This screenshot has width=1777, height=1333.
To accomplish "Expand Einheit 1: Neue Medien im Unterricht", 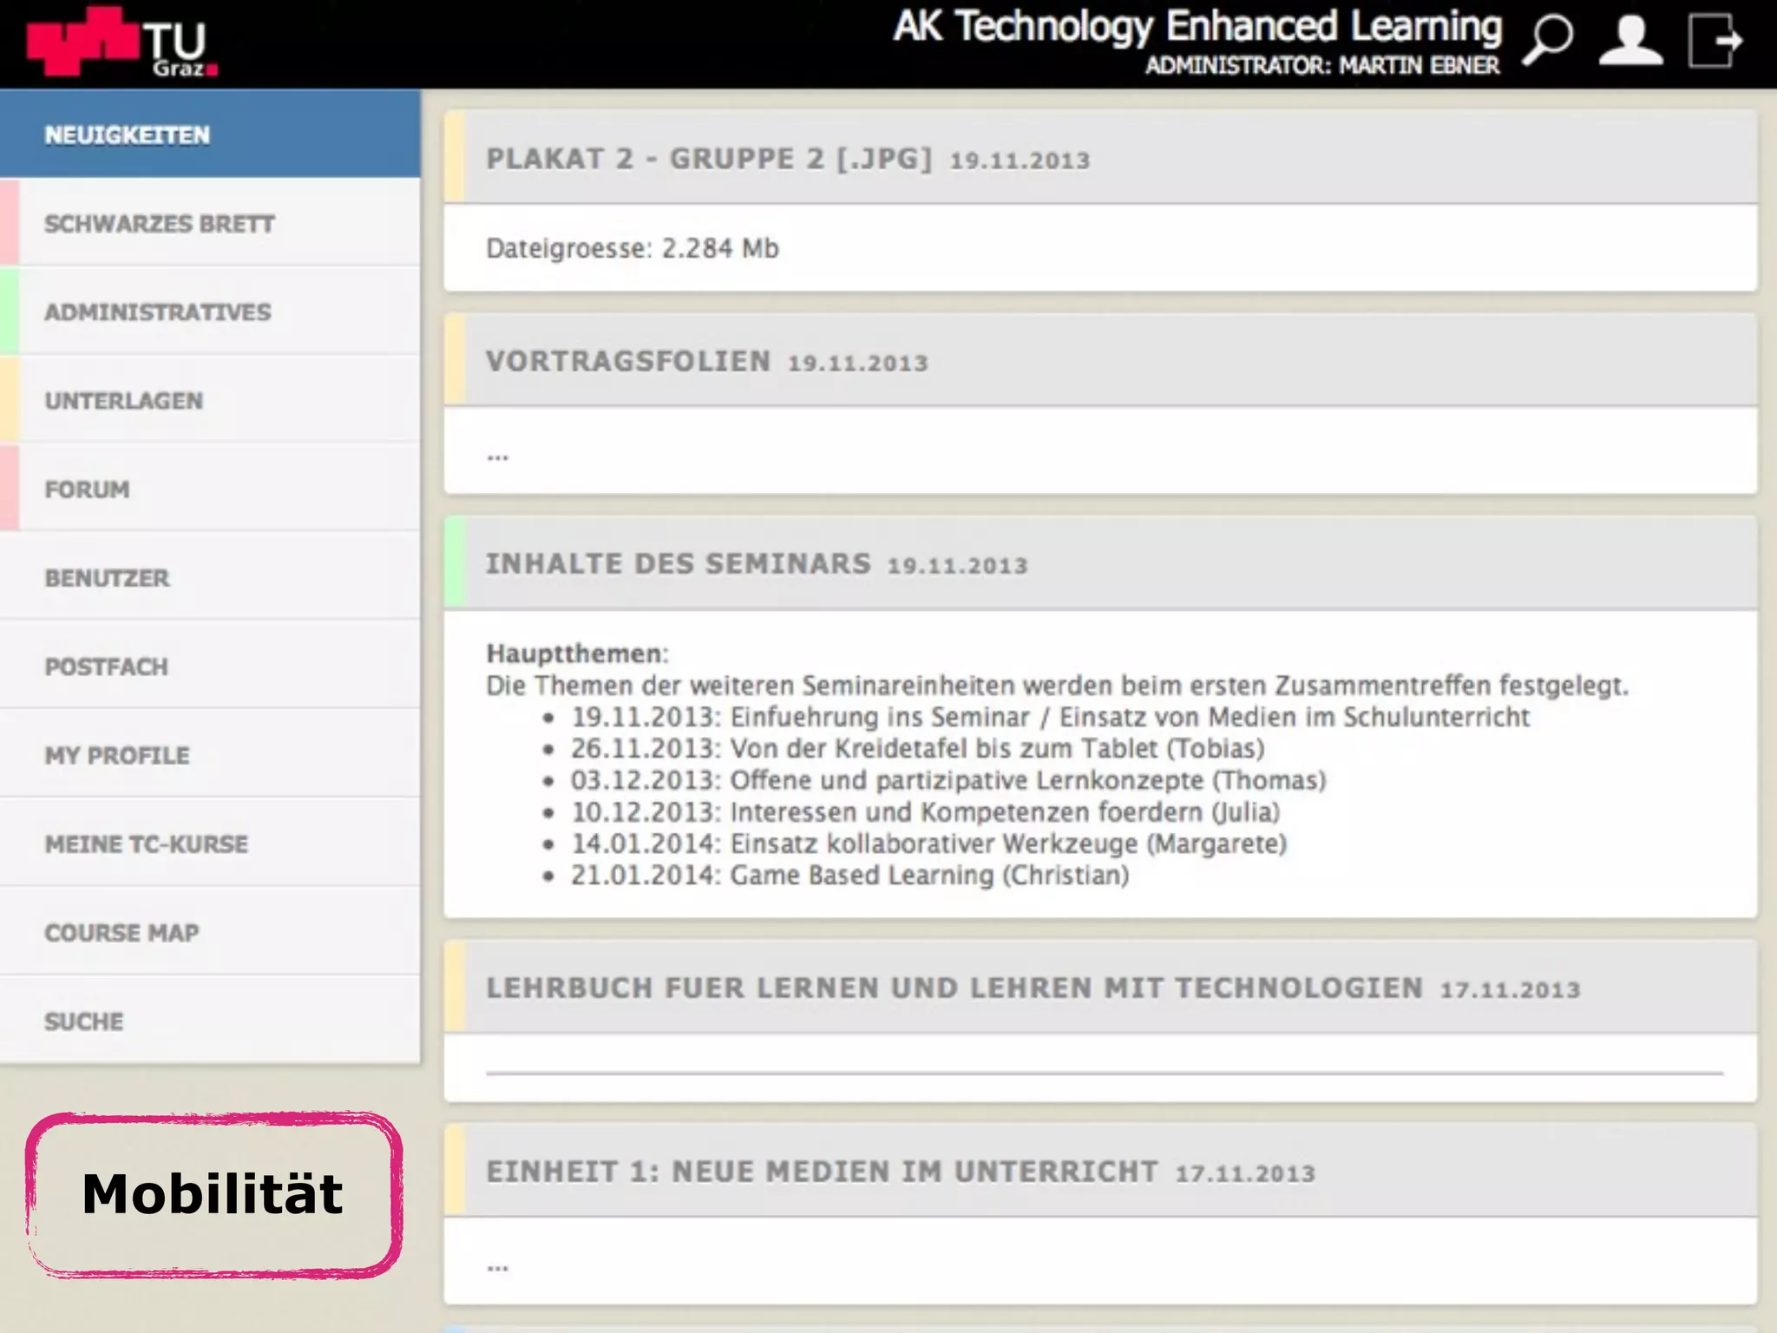I will [821, 1172].
